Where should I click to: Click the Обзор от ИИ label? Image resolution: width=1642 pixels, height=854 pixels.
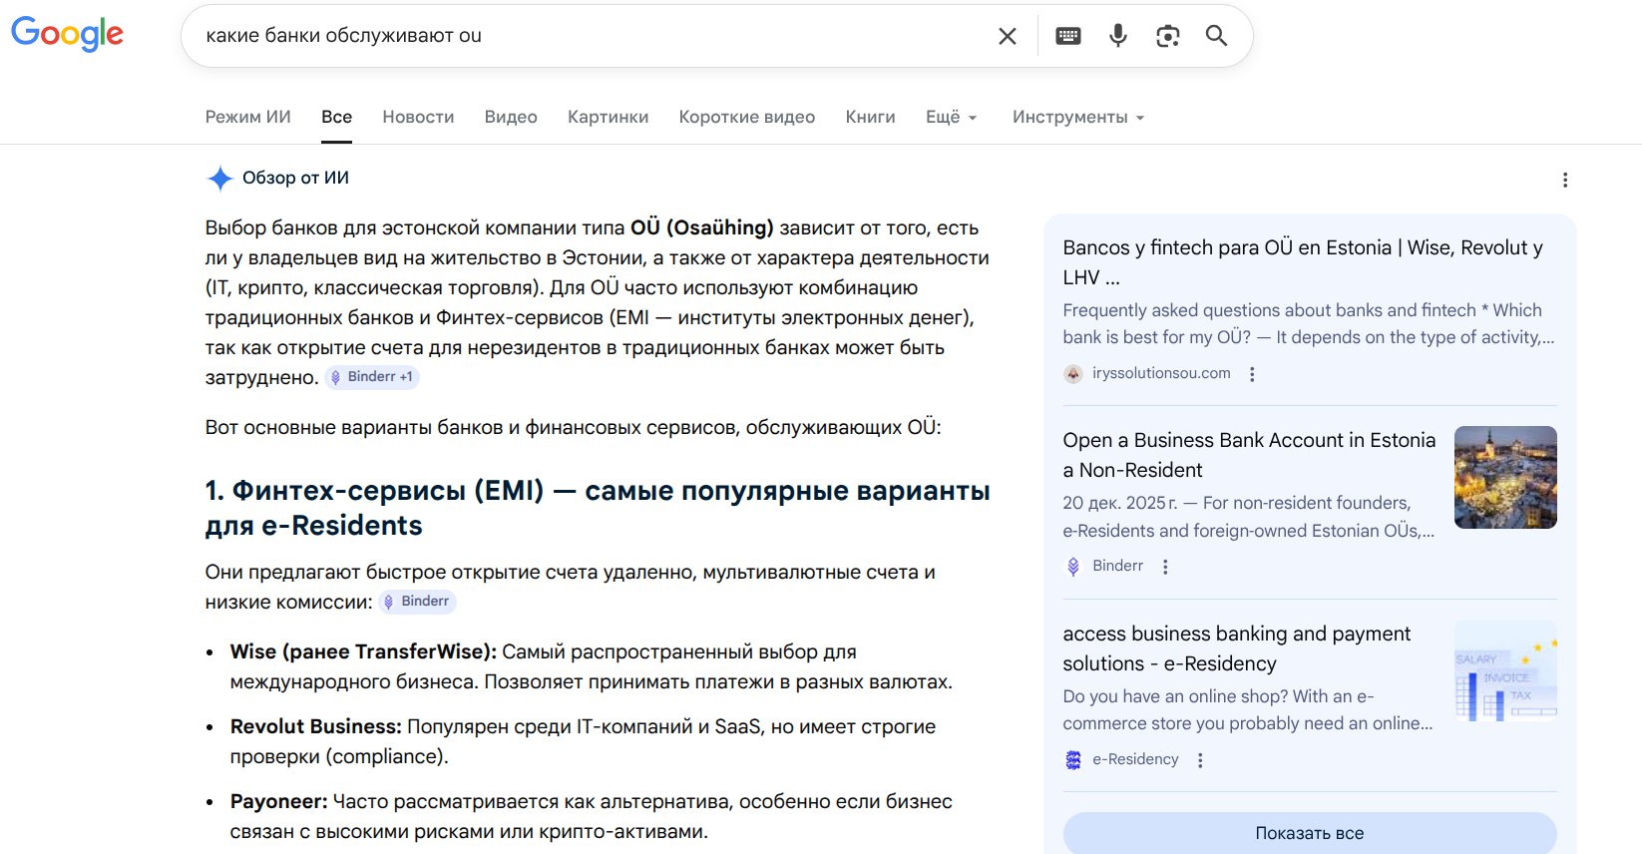click(x=295, y=178)
